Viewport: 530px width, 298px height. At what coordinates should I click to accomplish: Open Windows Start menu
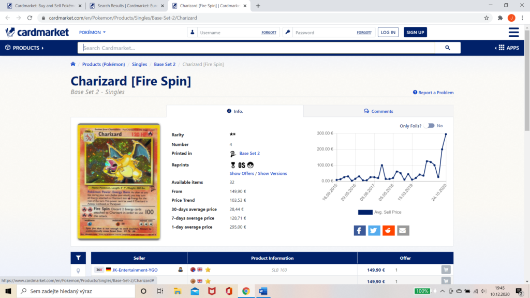8,291
